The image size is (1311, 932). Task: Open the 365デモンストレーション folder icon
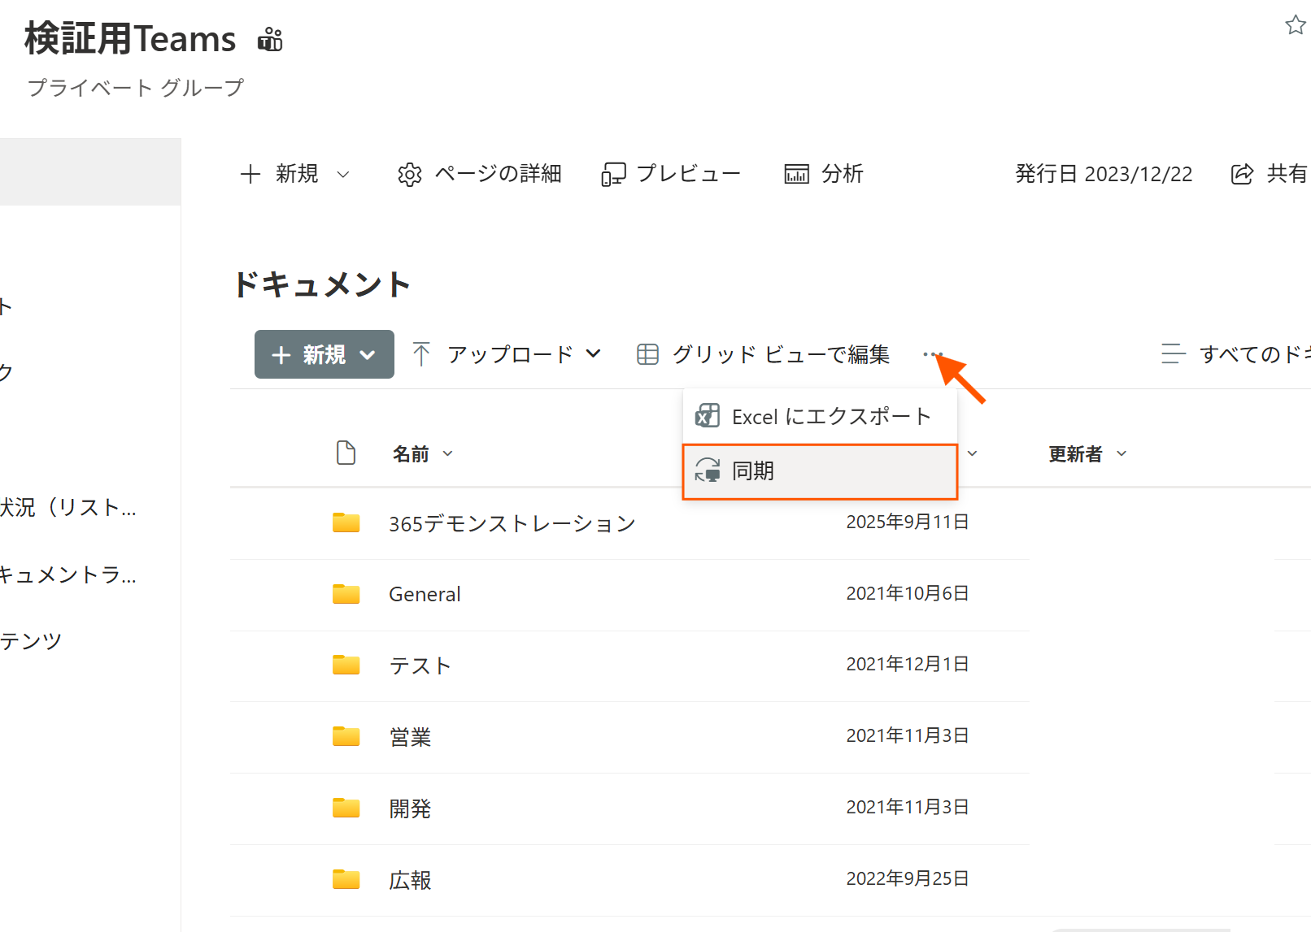point(346,522)
